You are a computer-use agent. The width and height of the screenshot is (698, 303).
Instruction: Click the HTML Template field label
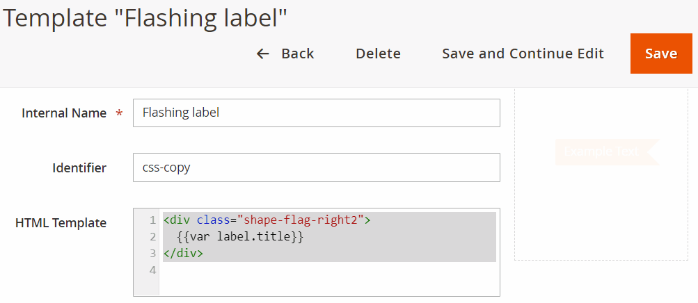tap(61, 223)
